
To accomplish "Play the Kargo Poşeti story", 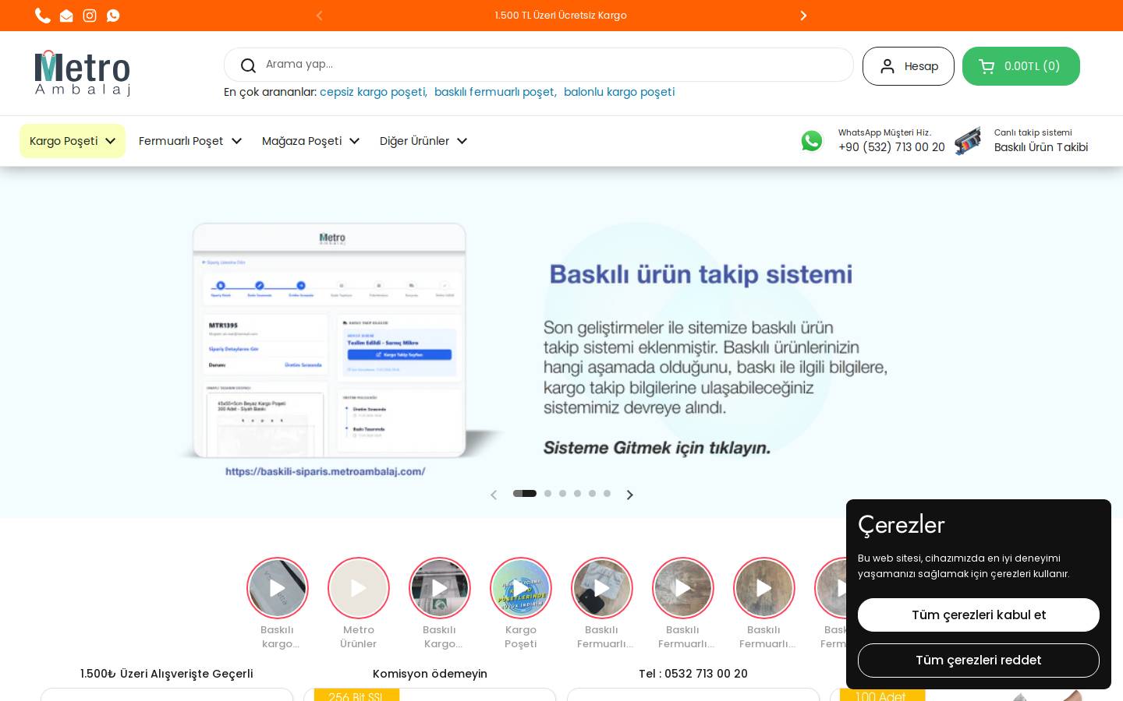I will (x=521, y=588).
